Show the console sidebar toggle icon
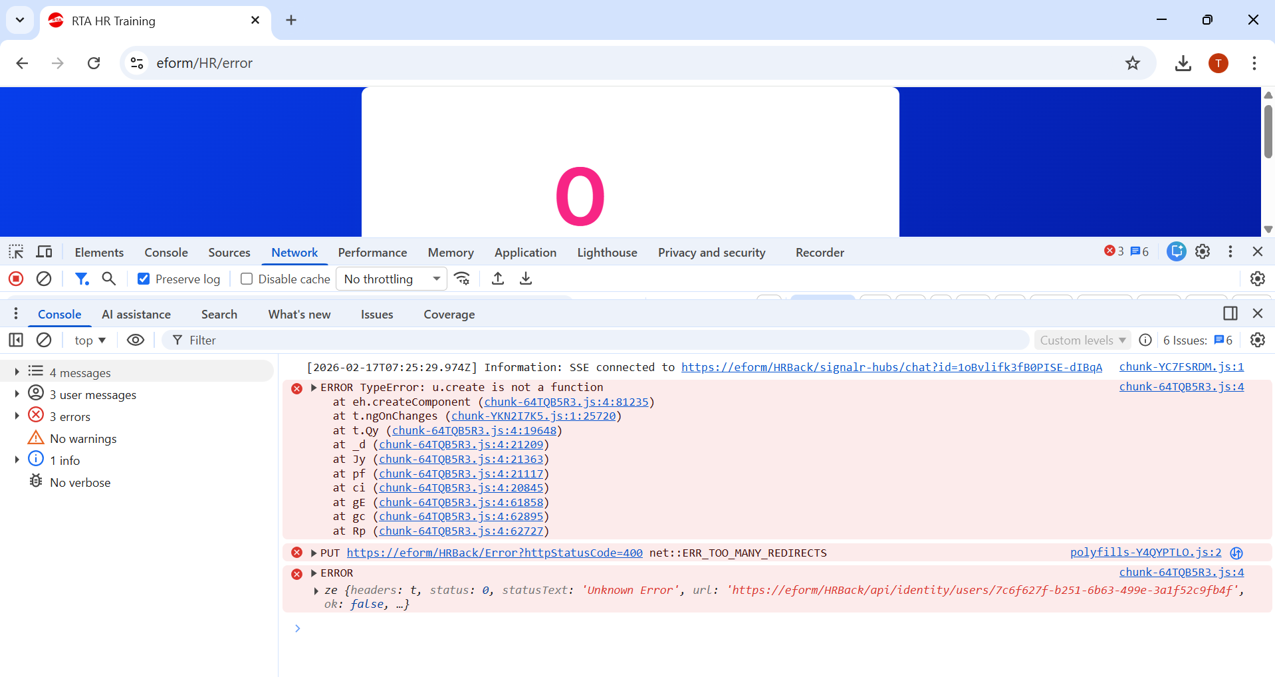1275x677 pixels. point(16,340)
